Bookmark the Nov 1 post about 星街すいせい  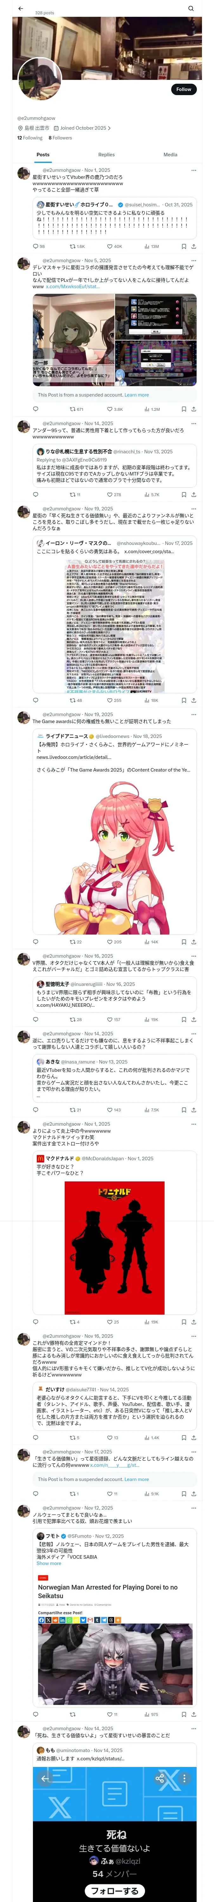pyautogui.click(x=184, y=246)
